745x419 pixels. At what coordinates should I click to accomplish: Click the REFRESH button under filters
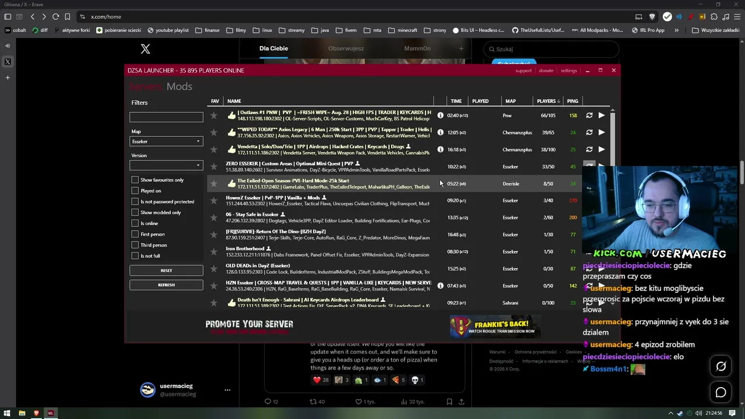point(166,285)
